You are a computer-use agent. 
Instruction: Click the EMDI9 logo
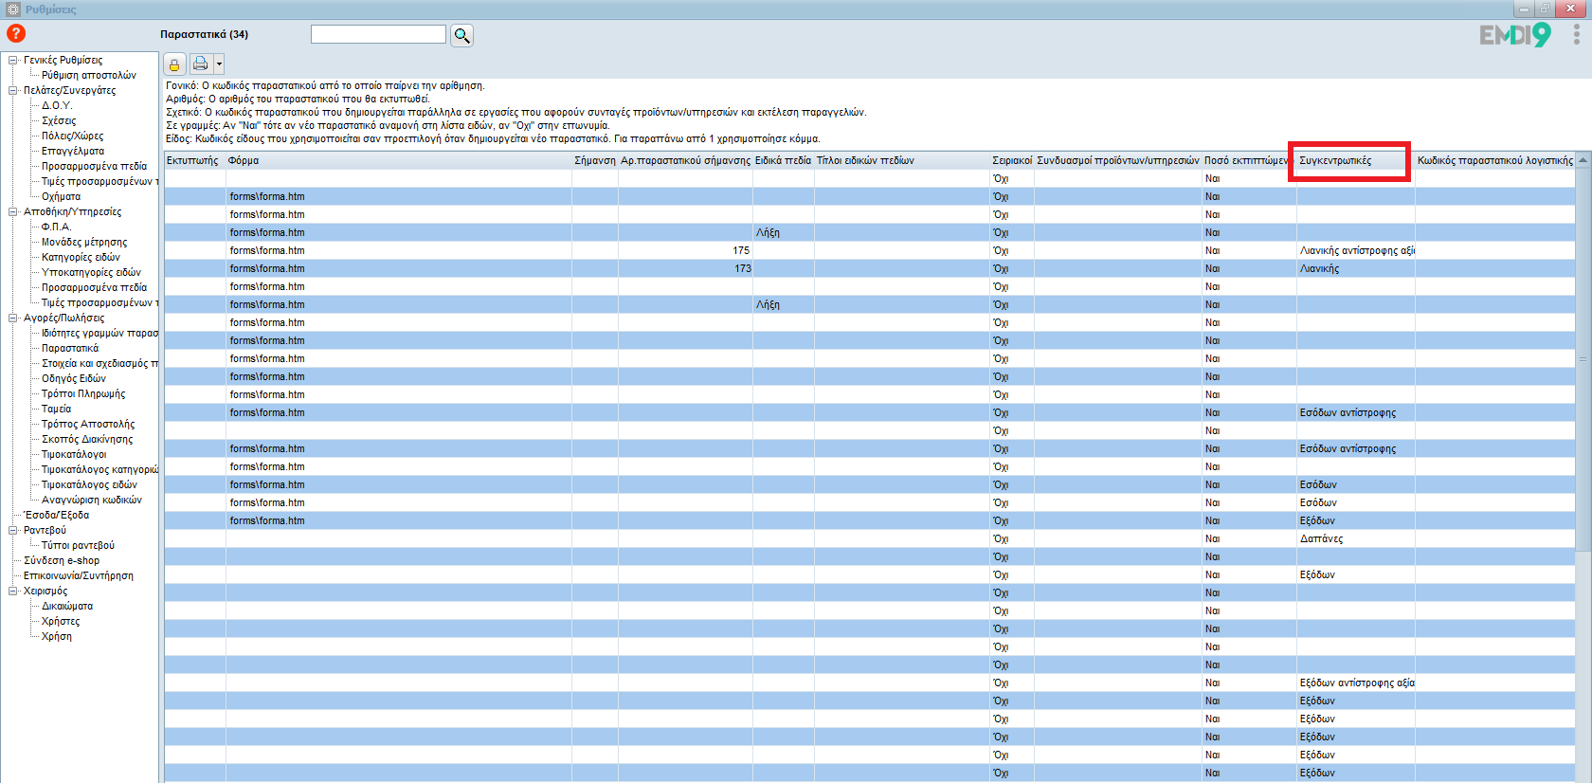[x=1514, y=35]
